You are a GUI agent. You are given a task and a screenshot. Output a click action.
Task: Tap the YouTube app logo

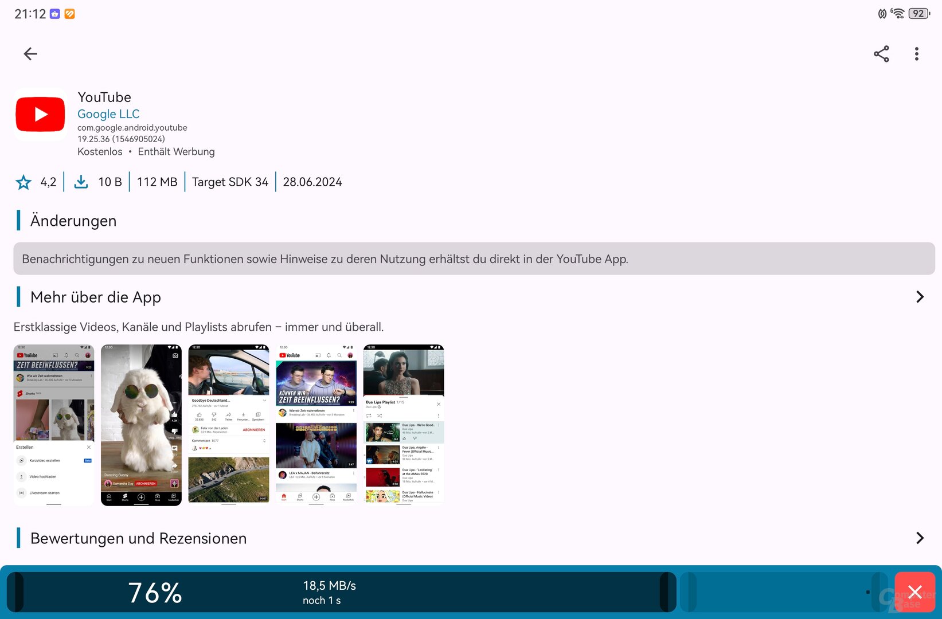tap(40, 115)
